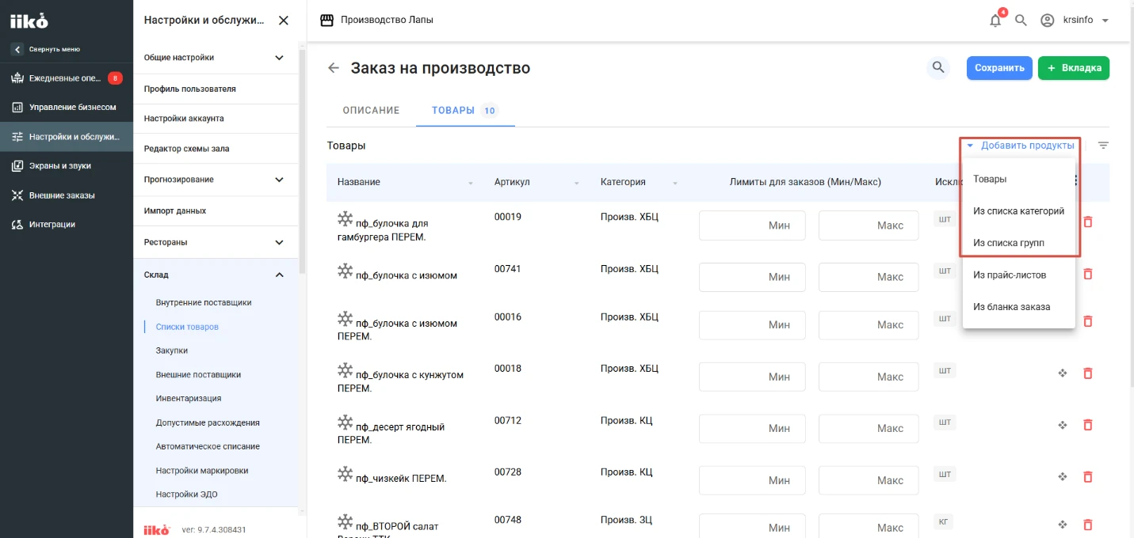This screenshot has height=538, width=1134.
Task: Open the filter icon next to Добавить продукты
Action: tap(1103, 146)
